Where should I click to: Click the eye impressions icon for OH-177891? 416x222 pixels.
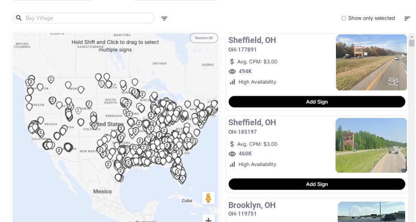[232, 71]
